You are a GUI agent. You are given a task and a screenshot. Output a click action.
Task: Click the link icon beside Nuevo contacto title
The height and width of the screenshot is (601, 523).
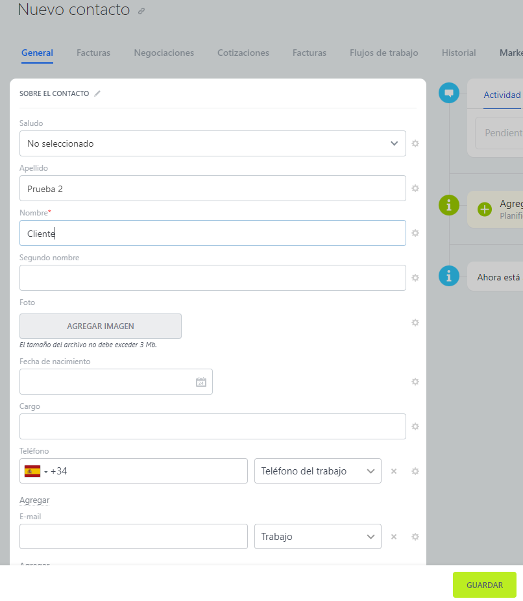click(141, 11)
